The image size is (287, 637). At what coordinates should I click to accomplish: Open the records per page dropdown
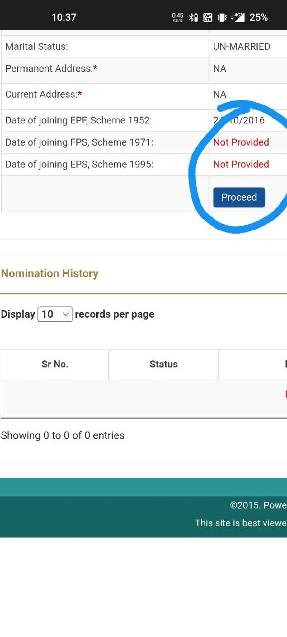[x=55, y=314]
